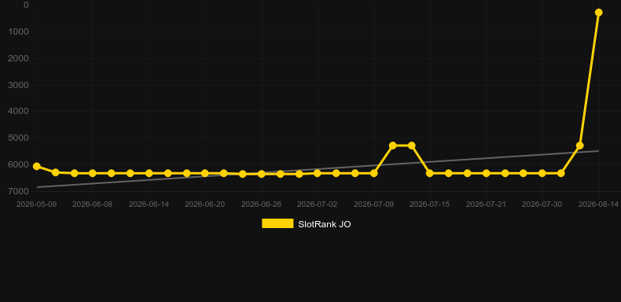The image size is (621, 302).
Task: Click the data point above 2026-07-09
Action: (x=374, y=173)
